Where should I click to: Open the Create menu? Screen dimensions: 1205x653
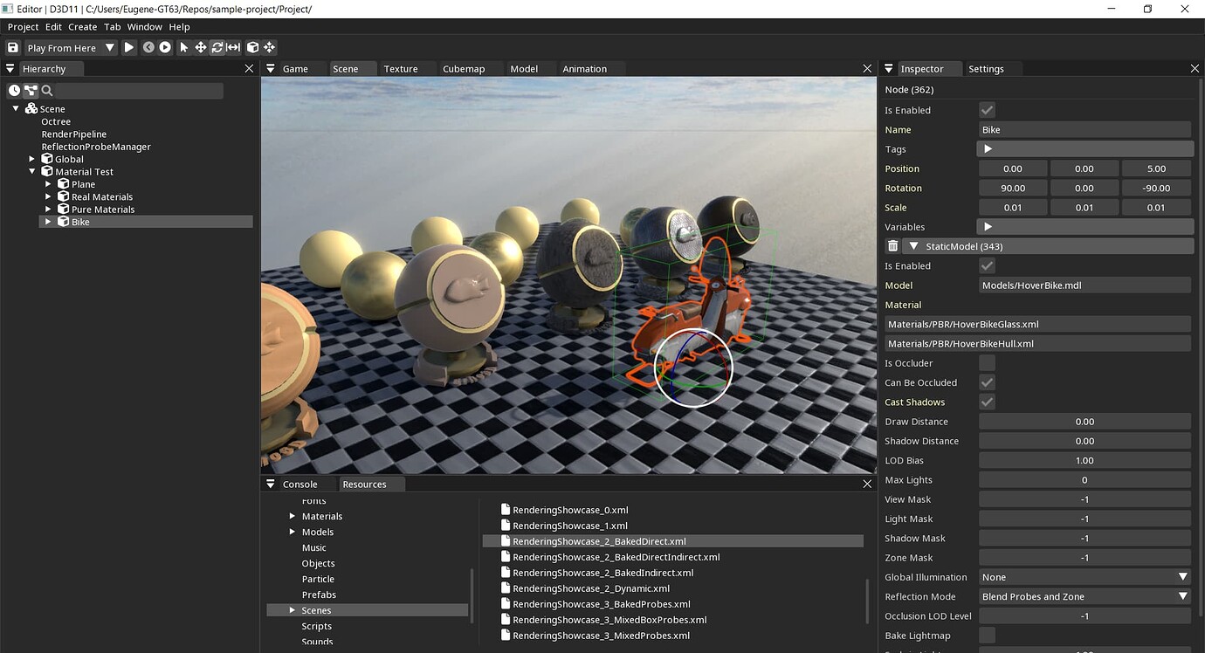point(83,27)
